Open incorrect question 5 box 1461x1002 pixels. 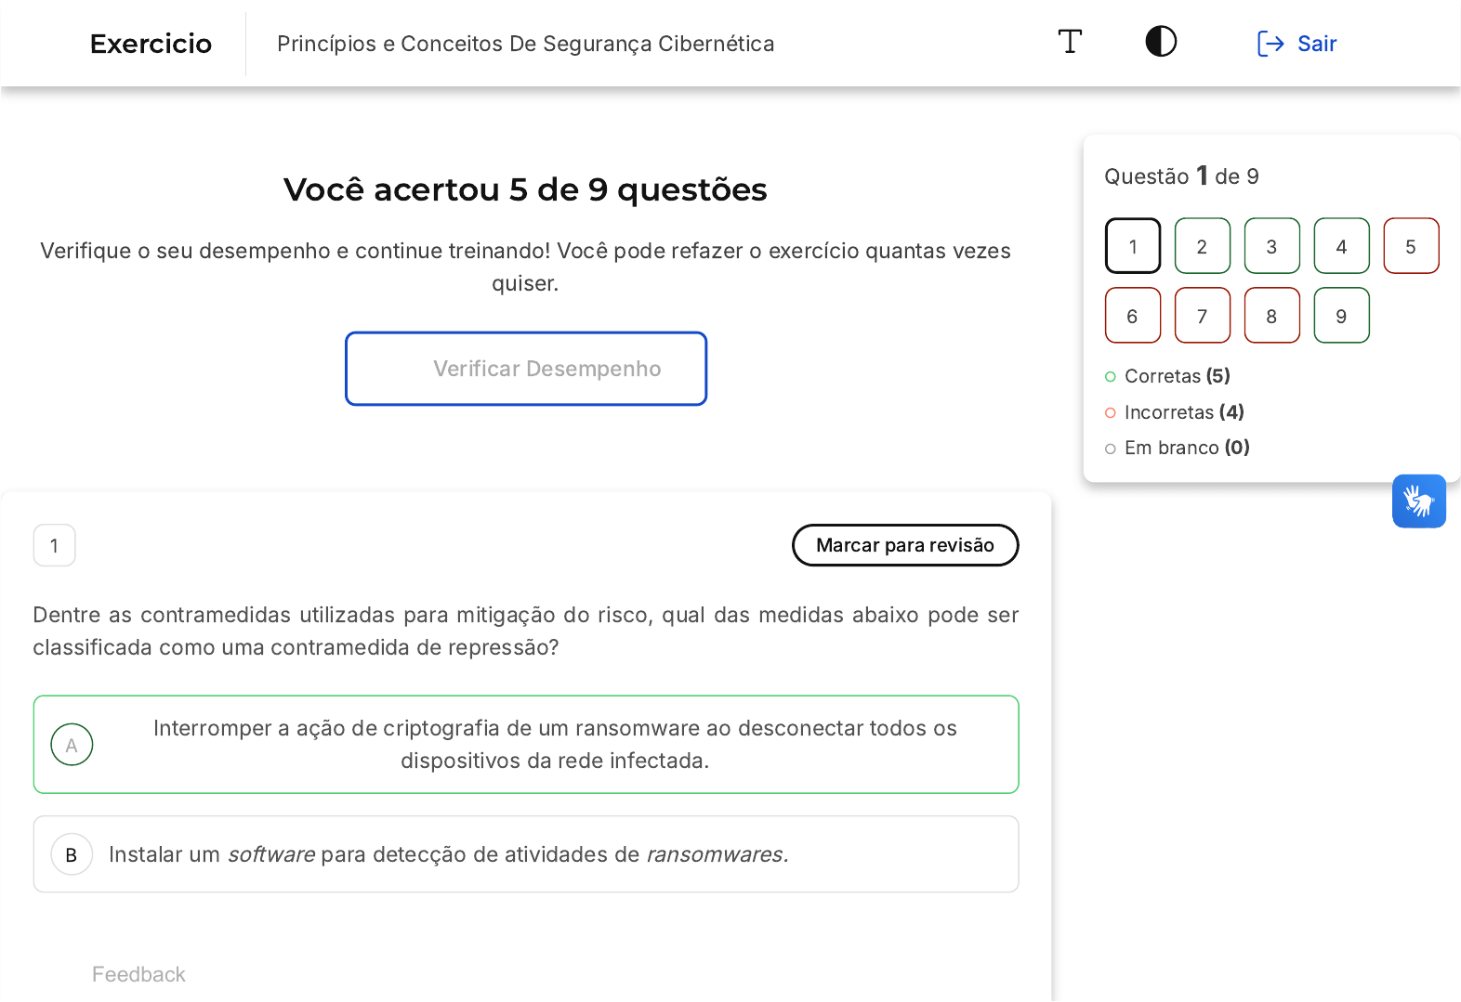click(x=1411, y=246)
